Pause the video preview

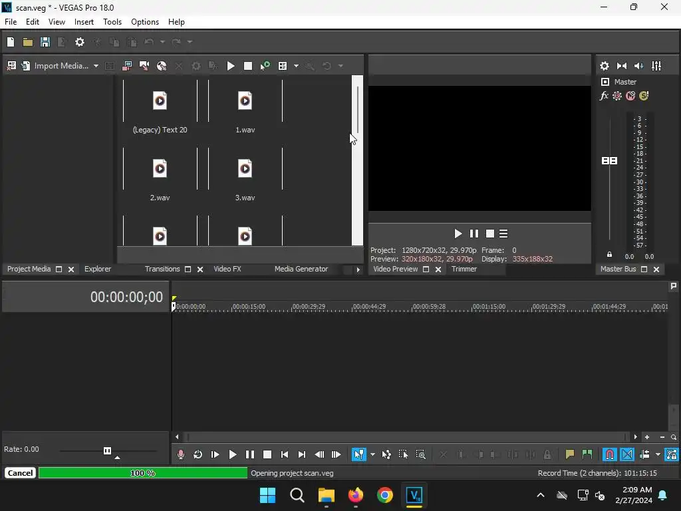pyautogui.click(x=474, y=234)
